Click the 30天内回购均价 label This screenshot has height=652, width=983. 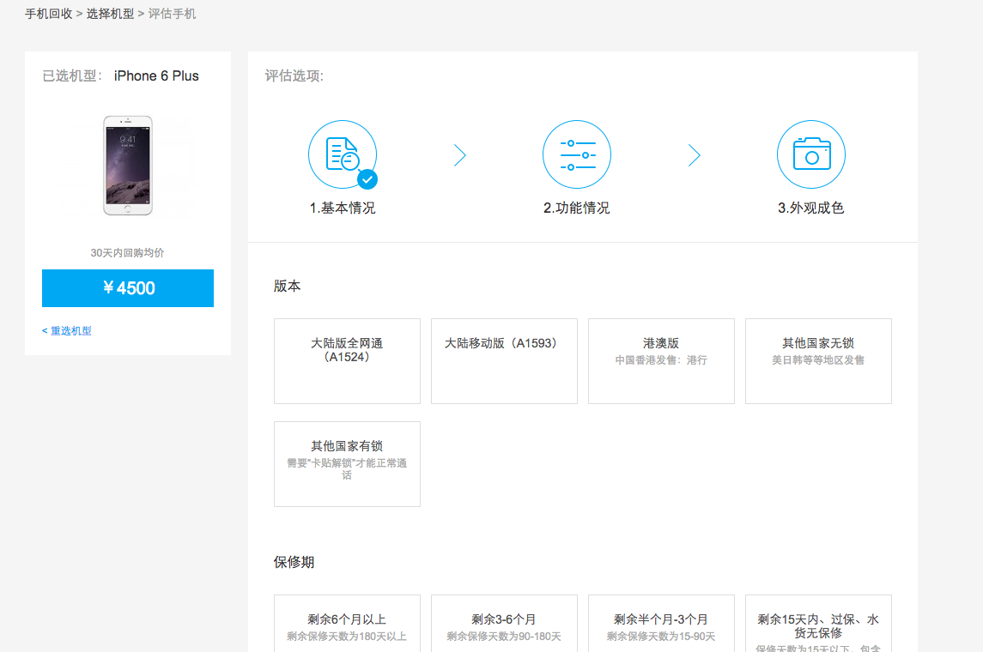point(127,252)
